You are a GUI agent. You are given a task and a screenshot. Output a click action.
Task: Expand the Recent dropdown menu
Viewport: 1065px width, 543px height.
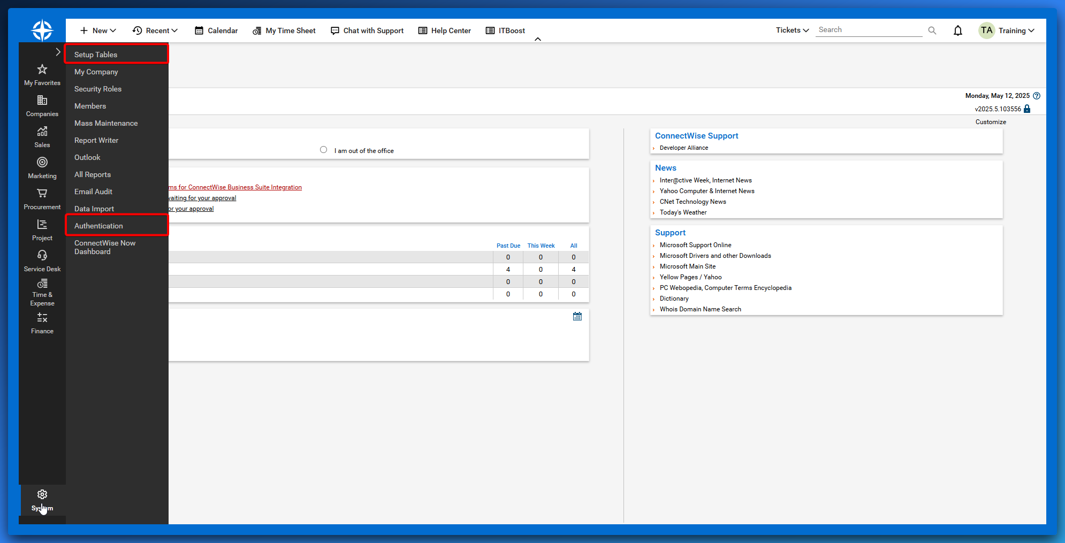point(155,30)
